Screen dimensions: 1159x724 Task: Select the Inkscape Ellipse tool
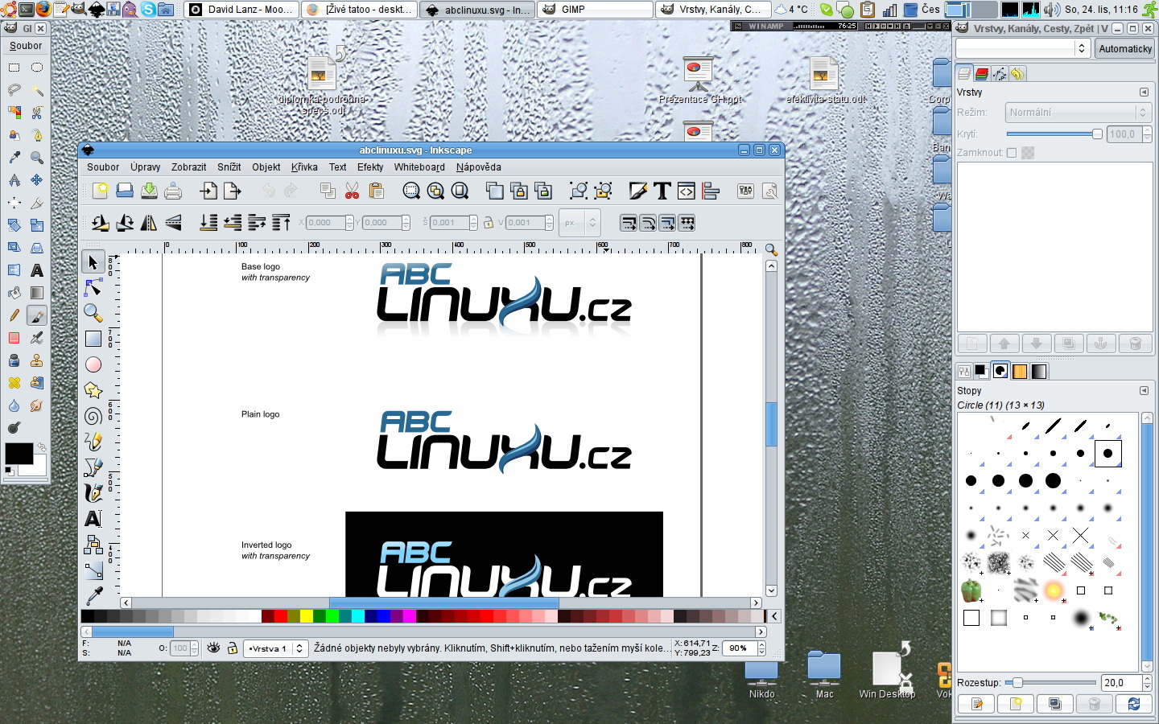click(x=93, y=364)
